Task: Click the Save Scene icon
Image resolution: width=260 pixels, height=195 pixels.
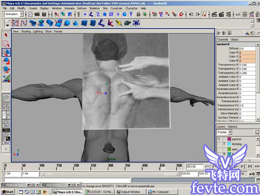Action: click(44, 14)
